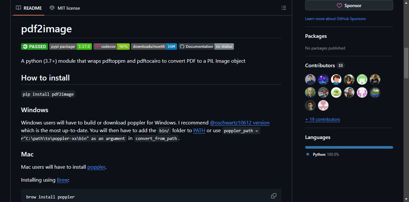Open the Documentation no status badge
The image size is (409, 202).
coord(206,47)
